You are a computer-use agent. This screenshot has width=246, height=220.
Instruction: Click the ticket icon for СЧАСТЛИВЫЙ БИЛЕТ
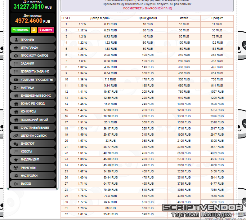(x=16, y=128)
